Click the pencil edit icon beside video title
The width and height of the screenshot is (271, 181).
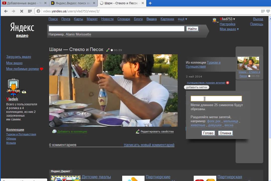[108, 50]
